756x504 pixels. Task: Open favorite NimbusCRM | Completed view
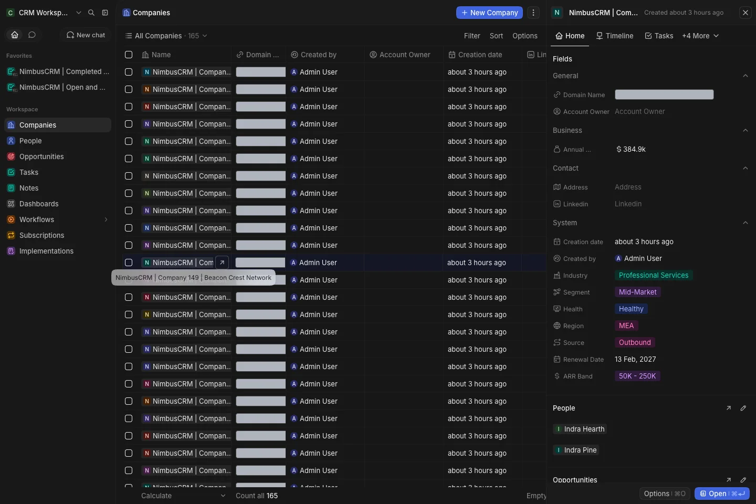58,71
